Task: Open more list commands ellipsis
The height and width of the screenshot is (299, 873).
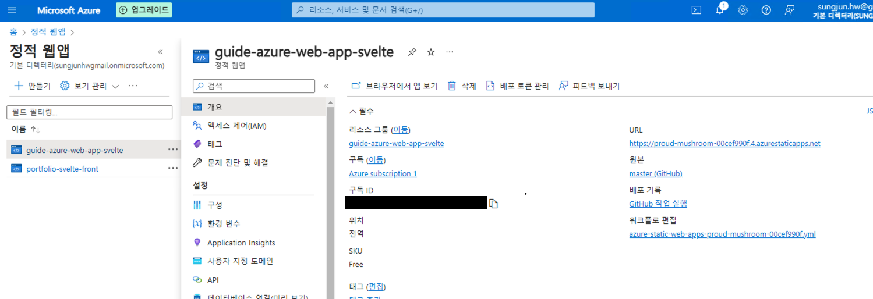Action: [x=133, y=86]
